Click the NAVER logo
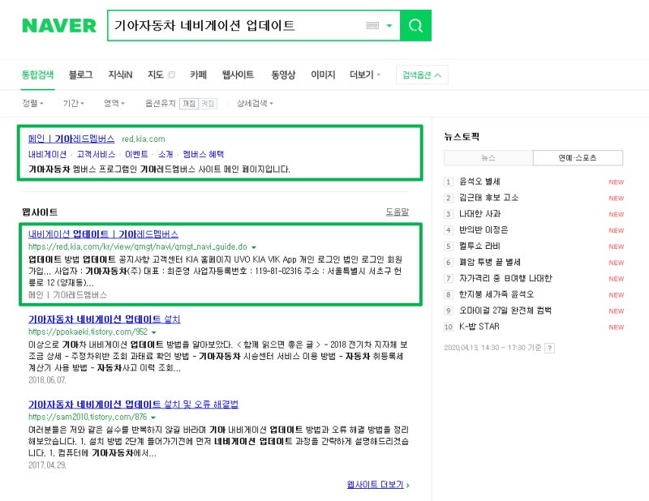649x501 pixels. 59,26
